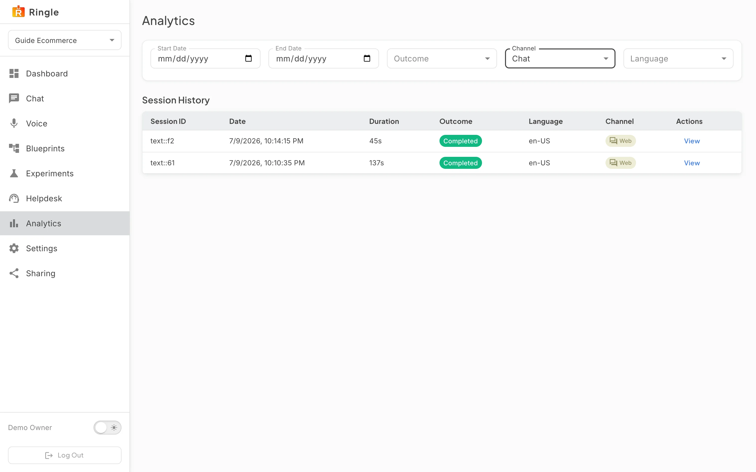The image size is (756, 472).
Task: View session text::f2 details
Action: click(x=692, y=141)
